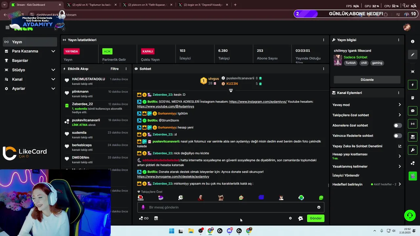The image size is (420, 236).
Task: Open the YouTube @Aydamiyys link in chat
Action: 166,107
